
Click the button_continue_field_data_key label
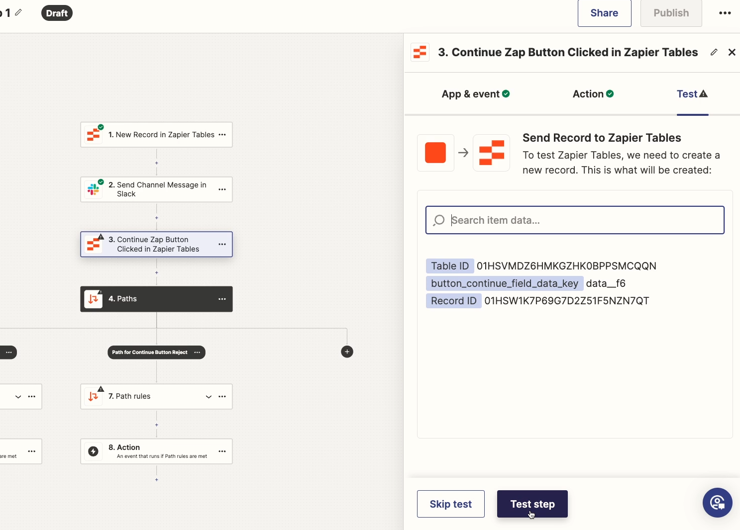tap(505, 283)
